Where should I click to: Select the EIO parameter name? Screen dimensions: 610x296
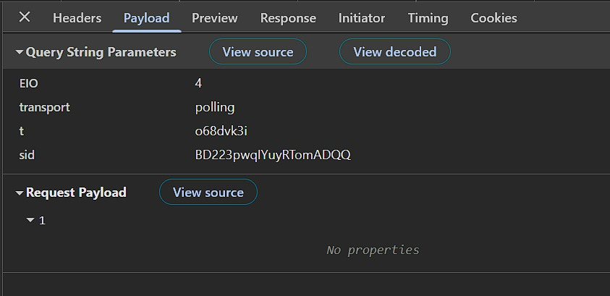tap(28, 84)
